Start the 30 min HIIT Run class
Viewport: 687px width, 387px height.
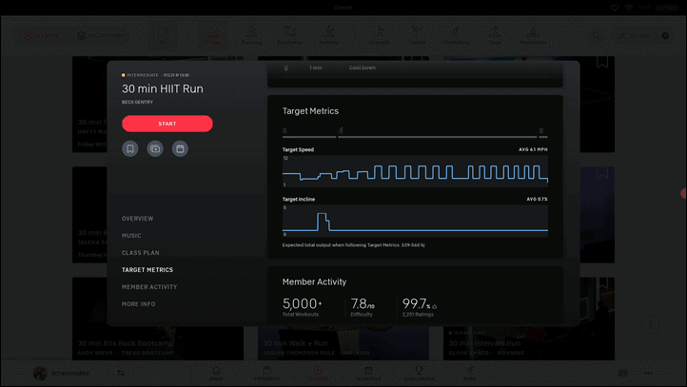167,124
